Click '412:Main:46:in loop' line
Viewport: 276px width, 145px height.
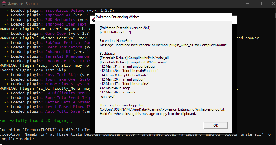click(x=115, y=88)
